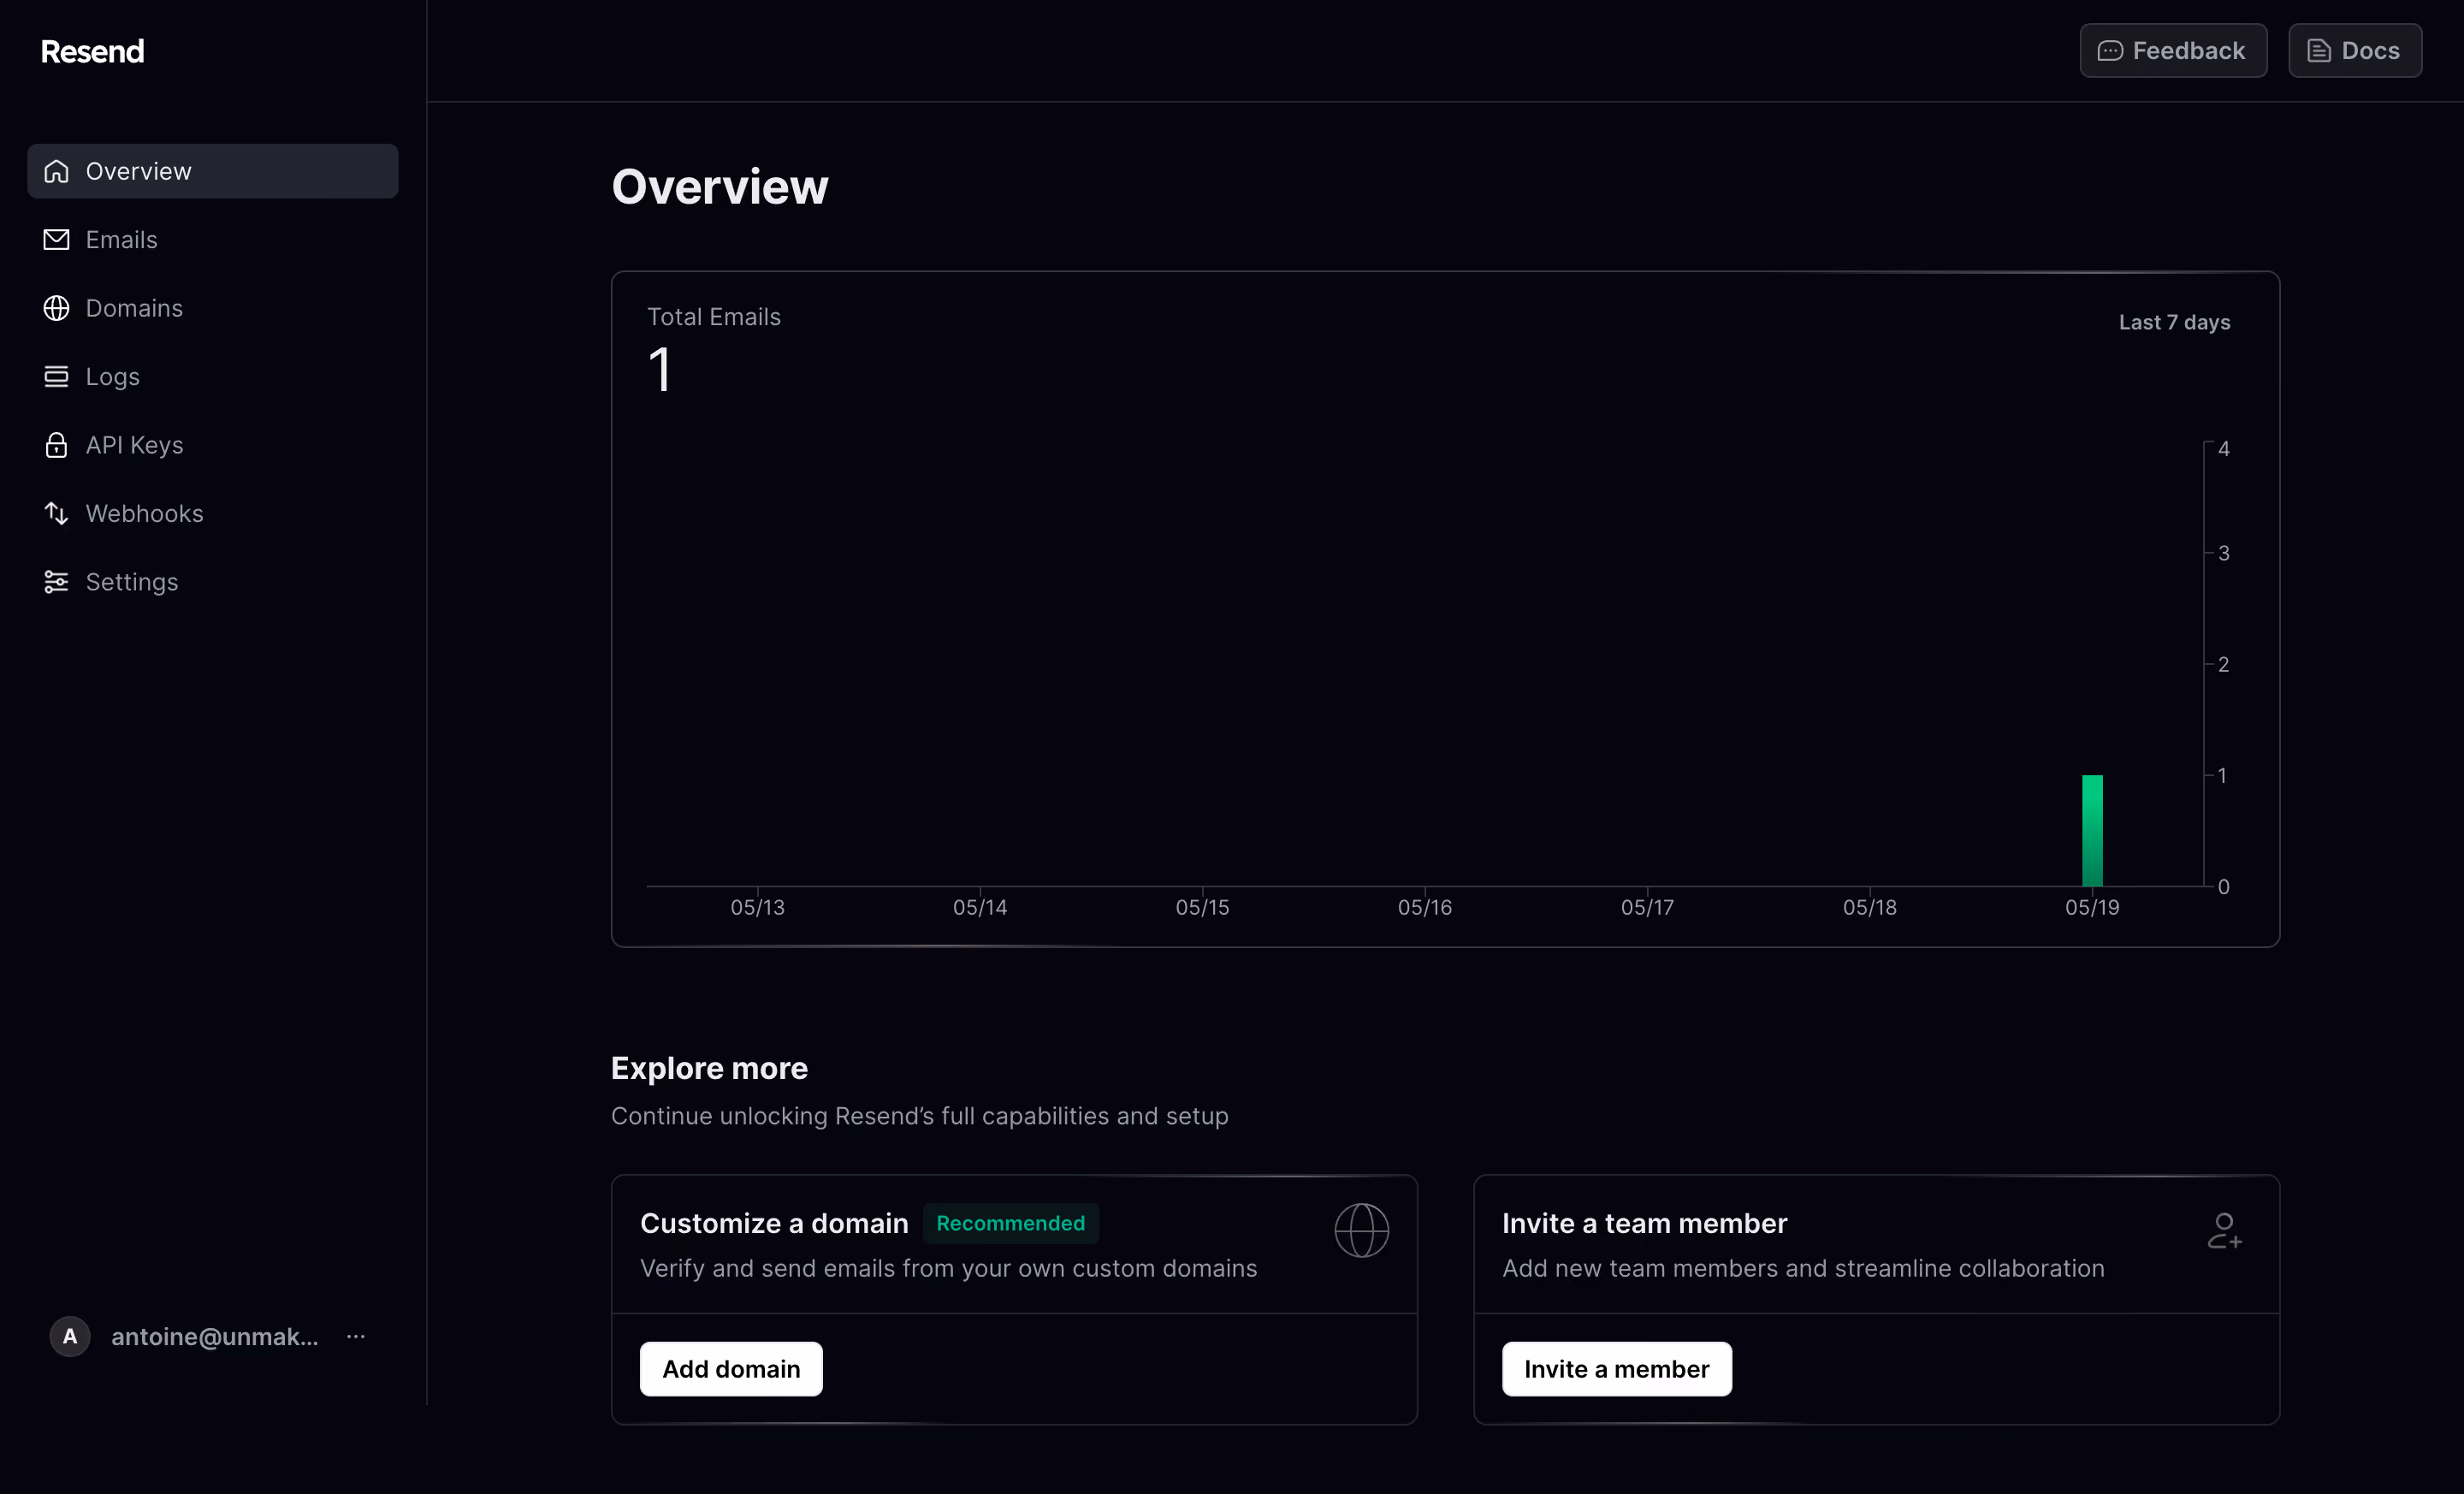Open the account options ellipsis menu
Screen dimensions: 2464x1494
coord(355,1336)
